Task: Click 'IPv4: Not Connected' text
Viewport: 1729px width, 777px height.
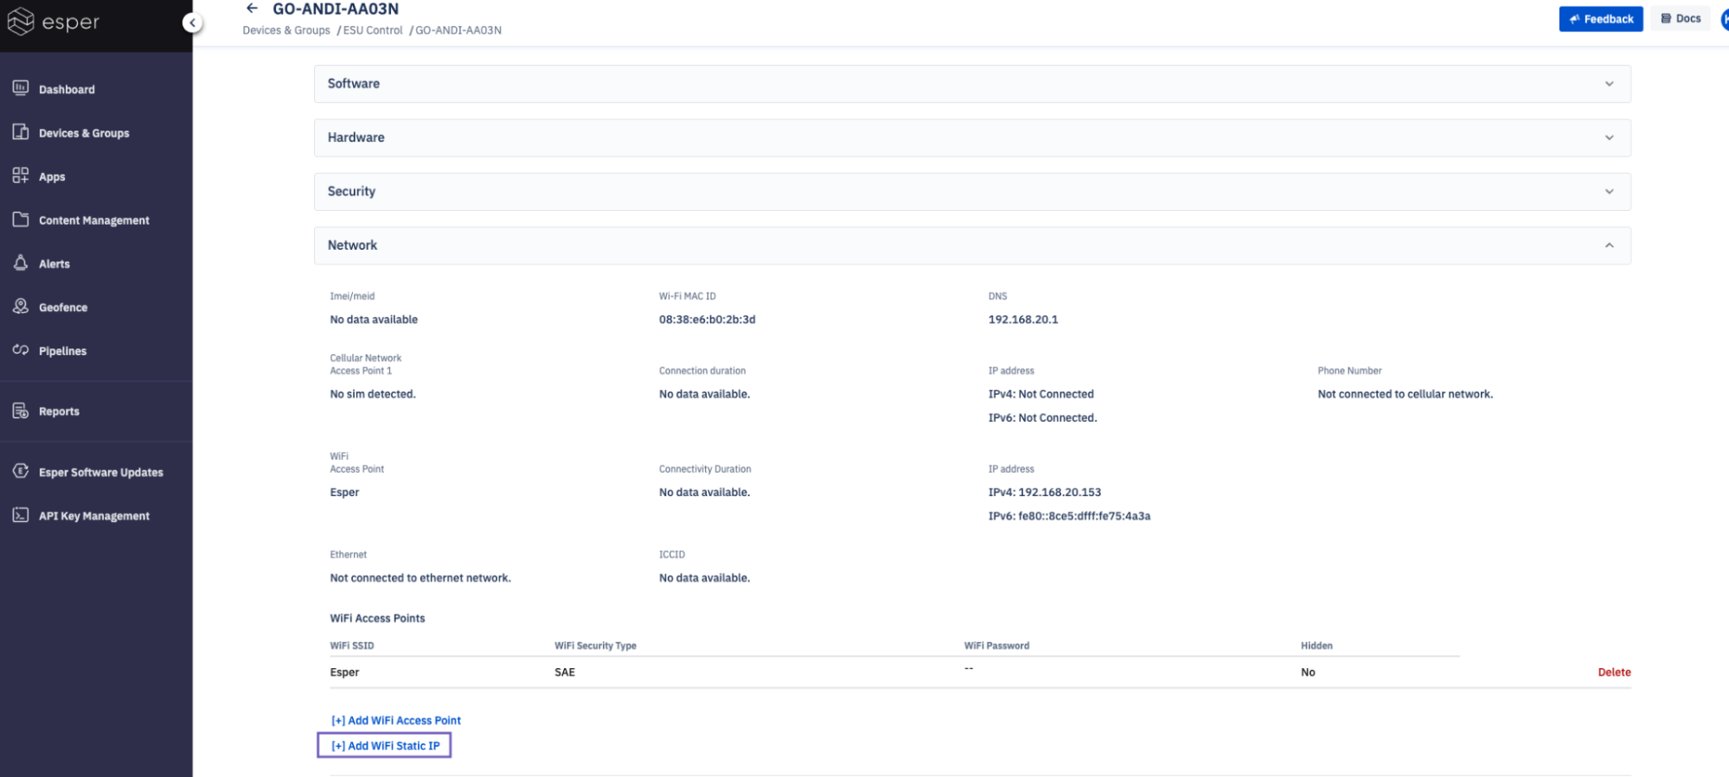Action: click(1041, 394)
